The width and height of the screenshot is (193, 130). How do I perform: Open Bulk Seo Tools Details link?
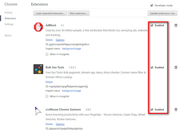(x=49, y=82)
